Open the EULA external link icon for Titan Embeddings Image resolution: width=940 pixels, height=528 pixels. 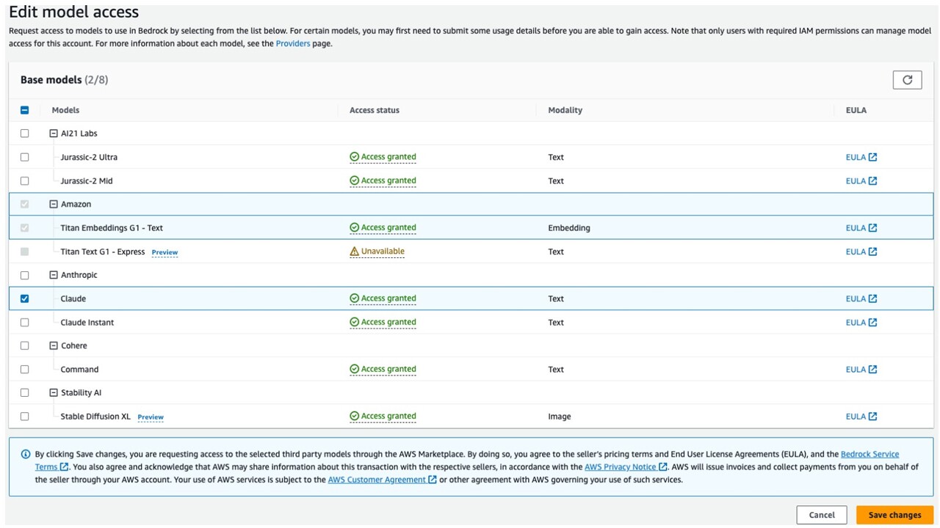pos(872,228)
